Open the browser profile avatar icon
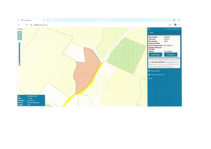The image size is (211, 149). (175, 25)
